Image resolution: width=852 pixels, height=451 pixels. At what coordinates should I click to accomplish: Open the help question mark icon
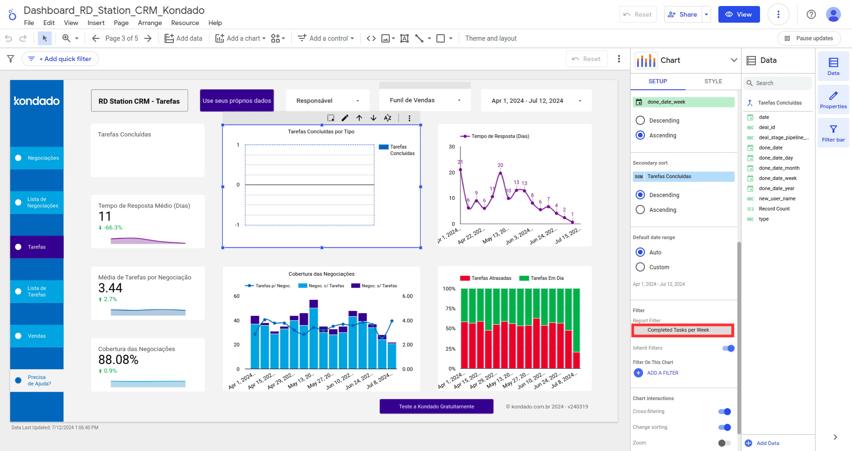[811, 14]
